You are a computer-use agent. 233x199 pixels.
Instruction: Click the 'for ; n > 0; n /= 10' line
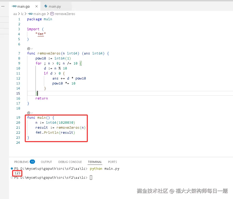click(59, 63)
